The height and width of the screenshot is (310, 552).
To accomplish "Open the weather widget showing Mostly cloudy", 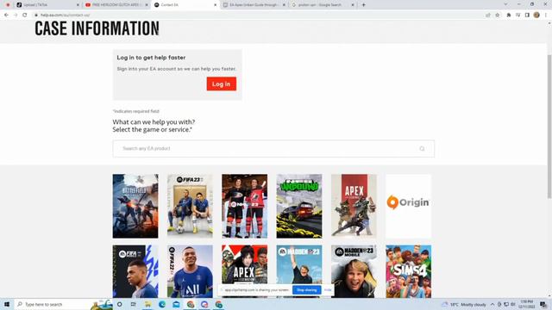I will click(464, 304).
